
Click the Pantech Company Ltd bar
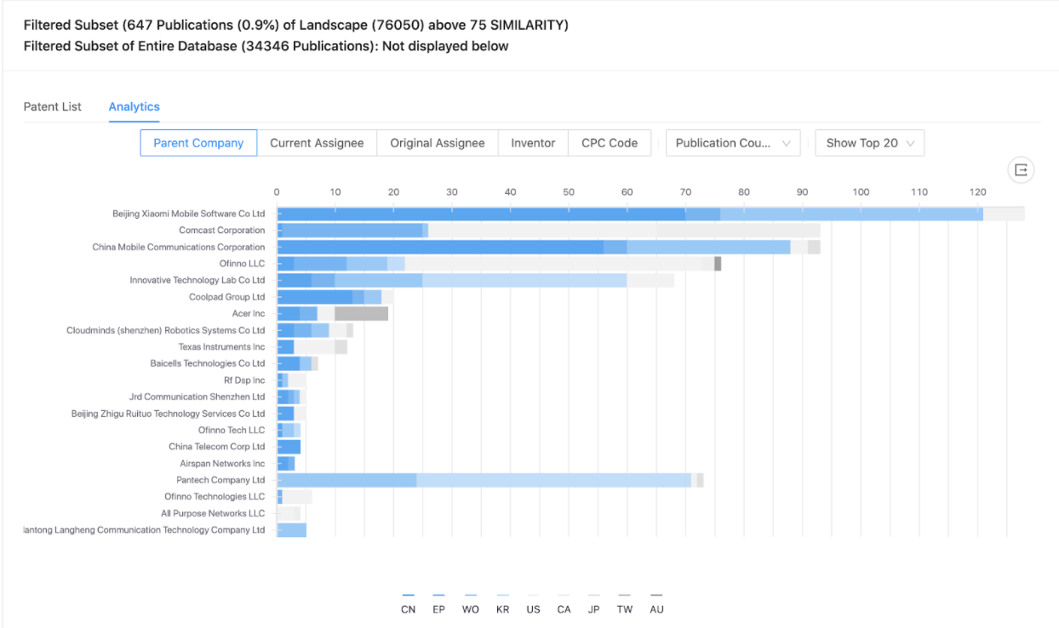coord(489,480)
